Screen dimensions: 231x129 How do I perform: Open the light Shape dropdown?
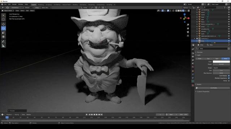coord(221,68)
